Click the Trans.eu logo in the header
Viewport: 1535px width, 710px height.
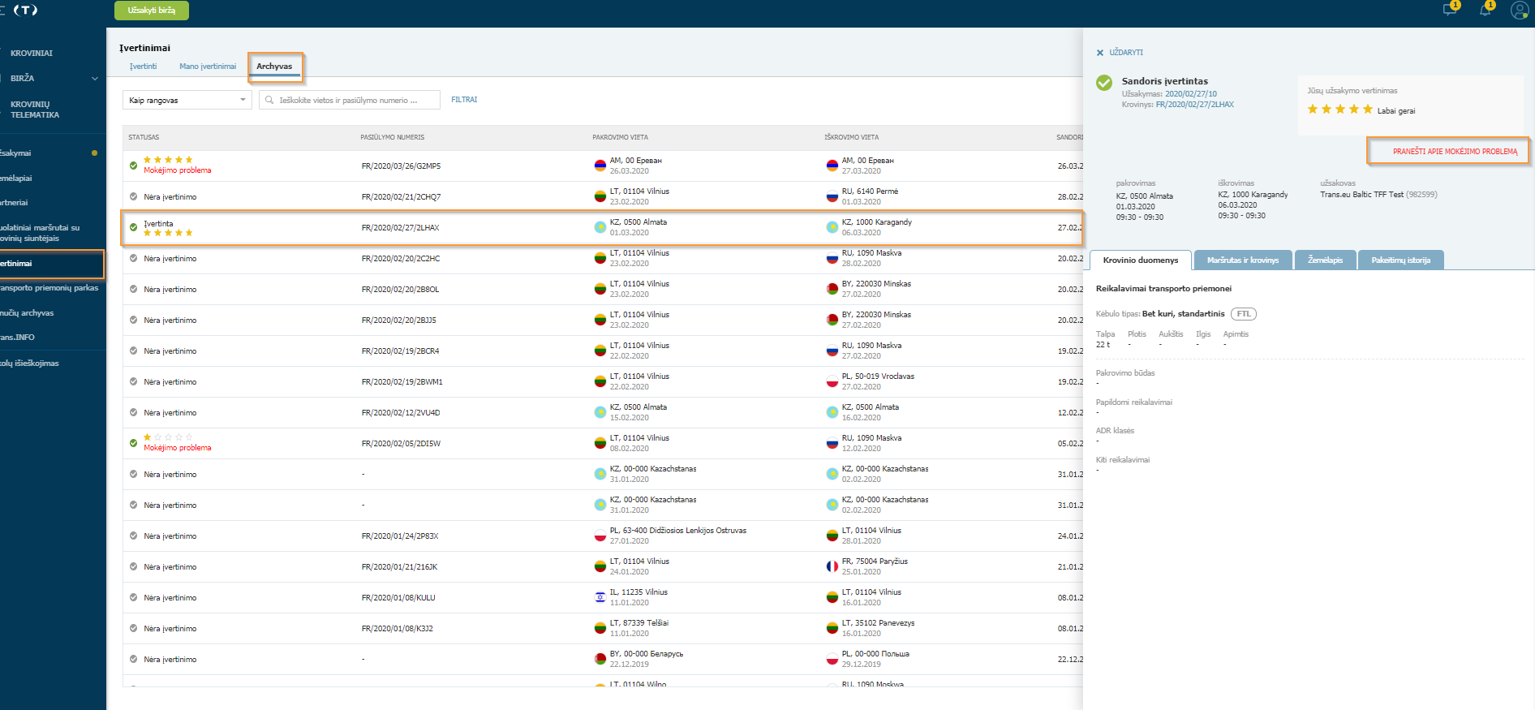click(x=25, y=10)
